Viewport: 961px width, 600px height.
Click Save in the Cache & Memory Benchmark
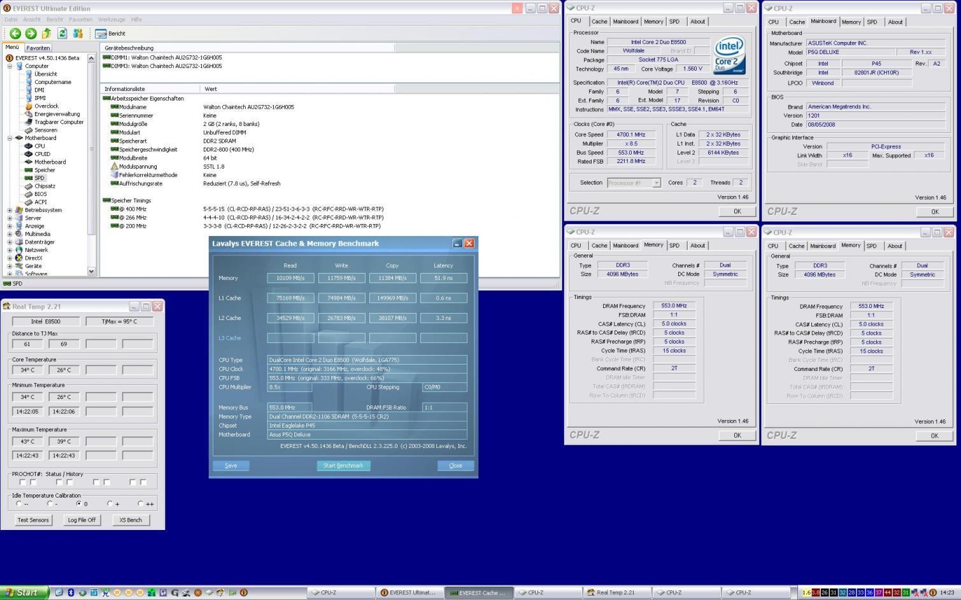[x=231, y=466]
